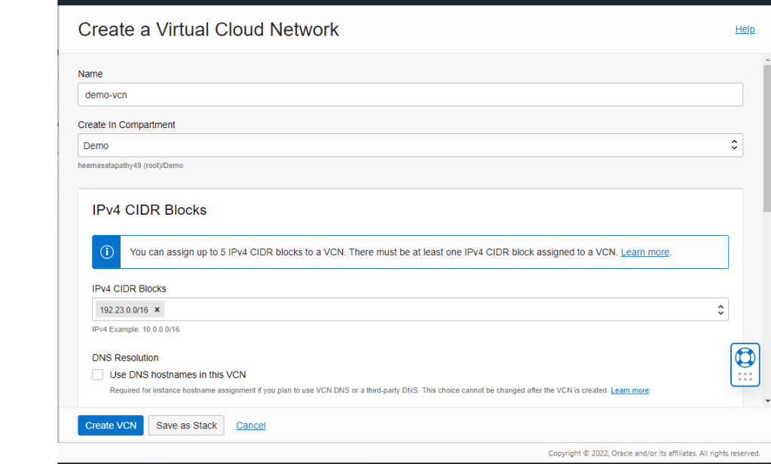Click the blue info icon in CIDR banner

point(107,252)
